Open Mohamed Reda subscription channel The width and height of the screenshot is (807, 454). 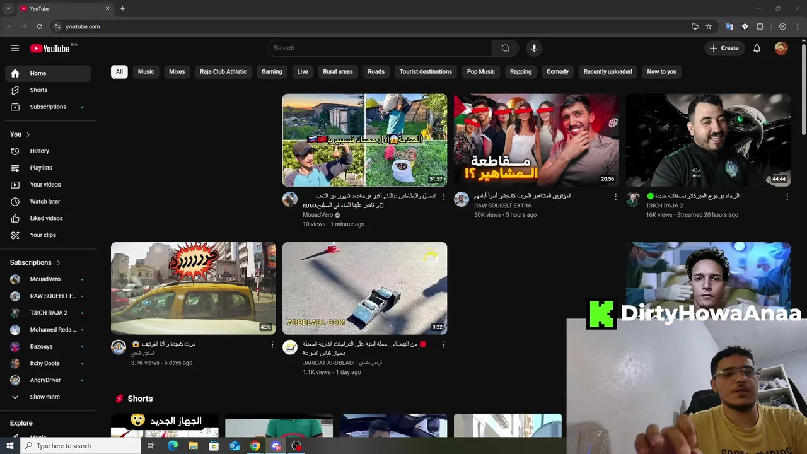(x=48, y=330)
